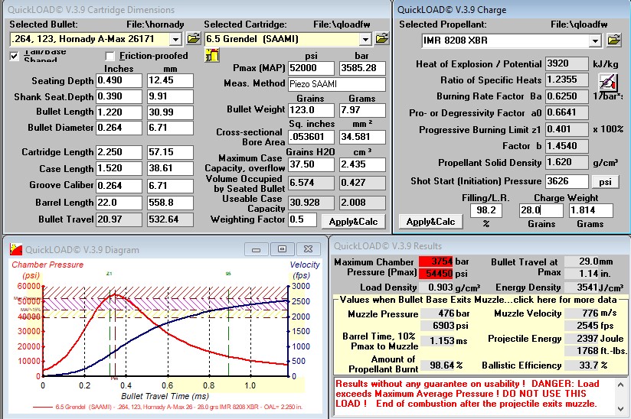Click the Pmax (MAP) psi field

pyautogui.click(x=311, y=68)
